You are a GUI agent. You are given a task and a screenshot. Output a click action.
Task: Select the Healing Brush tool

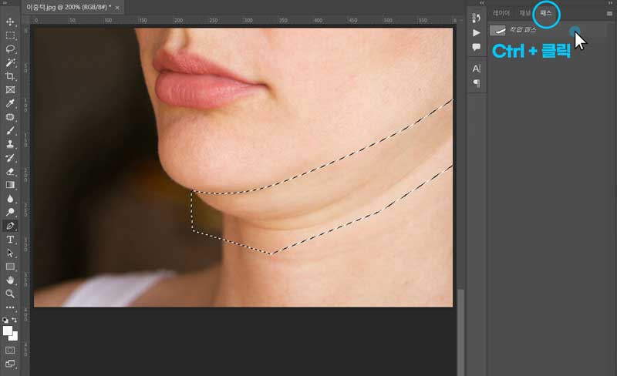(10, 117)
